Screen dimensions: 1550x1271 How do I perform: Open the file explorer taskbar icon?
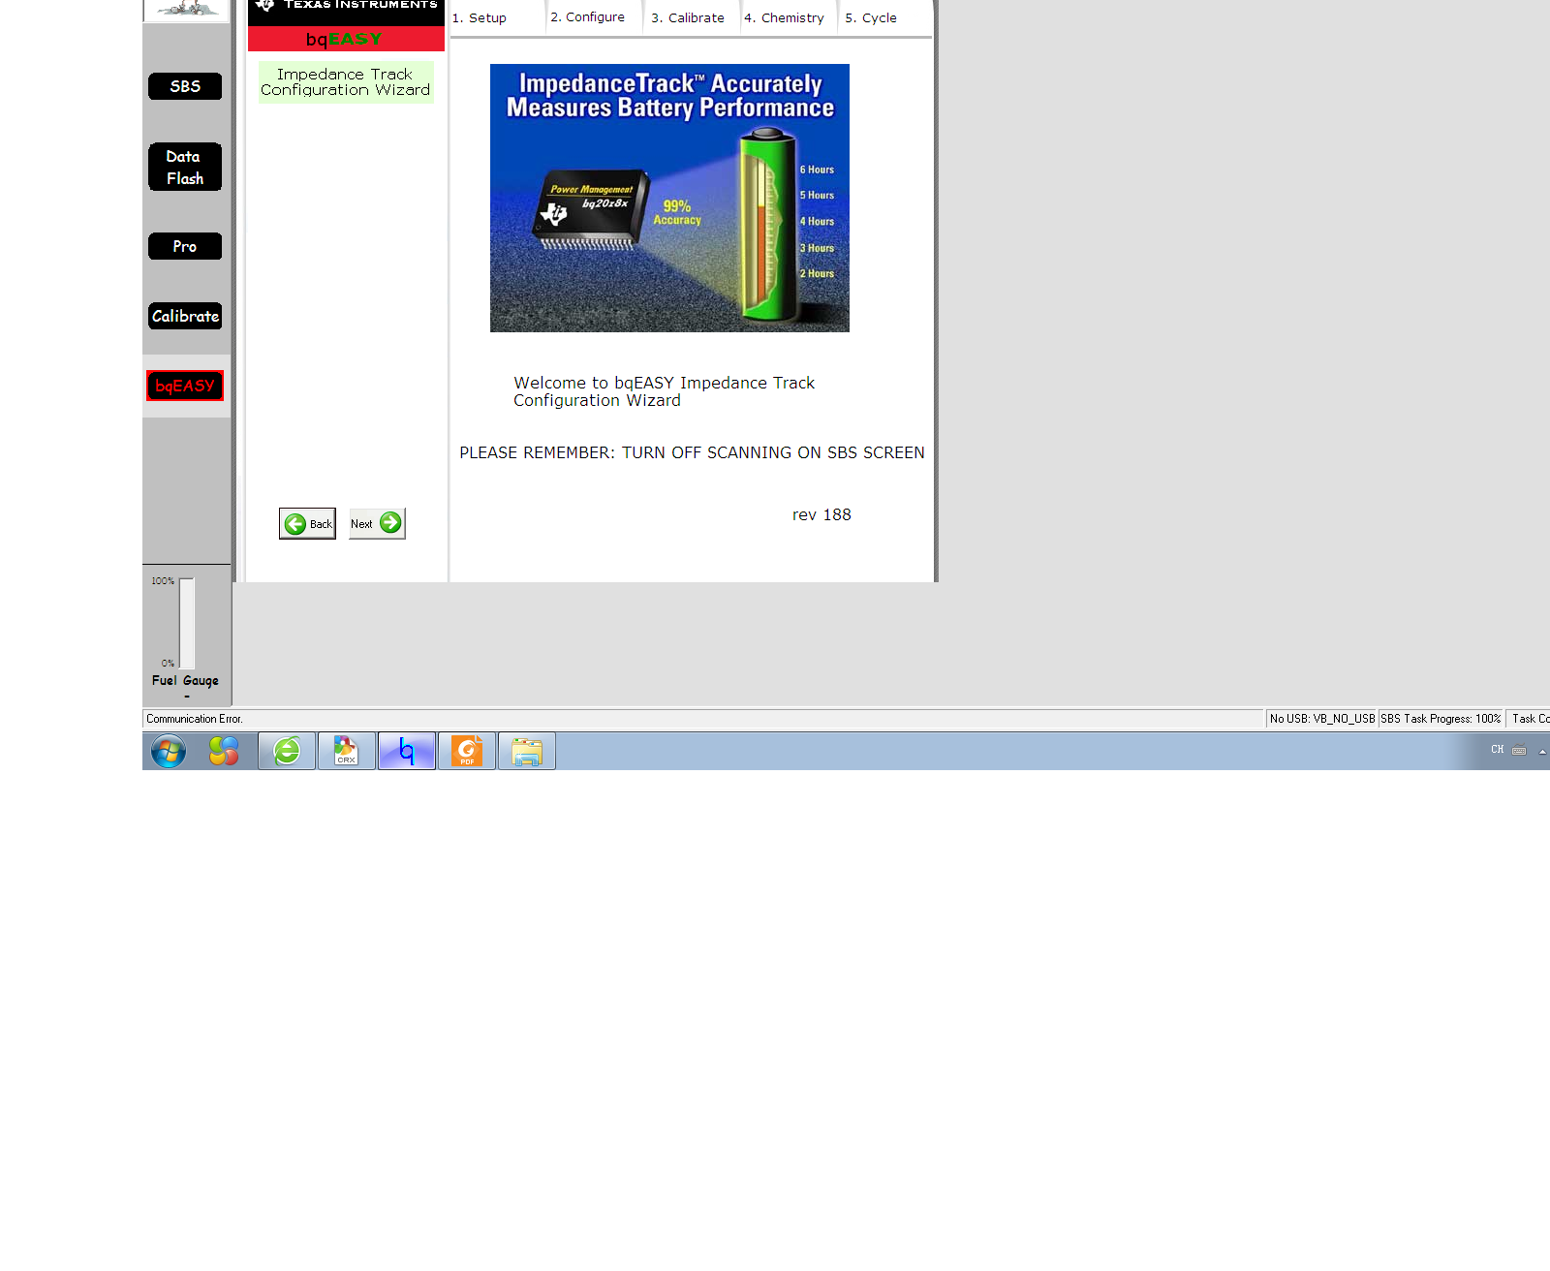(x=527, y=751)
